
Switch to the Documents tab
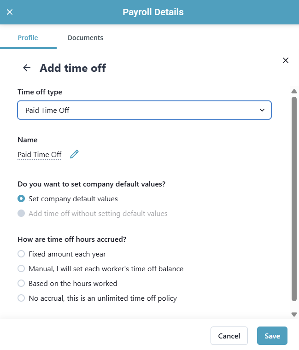pos(85,38)
